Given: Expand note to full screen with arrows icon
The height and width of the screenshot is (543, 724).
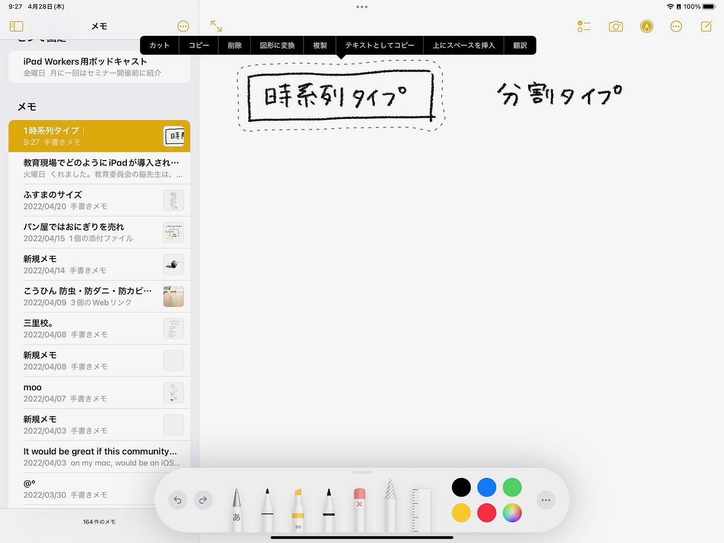Looking at the screenshot, I should pyautogui.click(x=216, y=26).
